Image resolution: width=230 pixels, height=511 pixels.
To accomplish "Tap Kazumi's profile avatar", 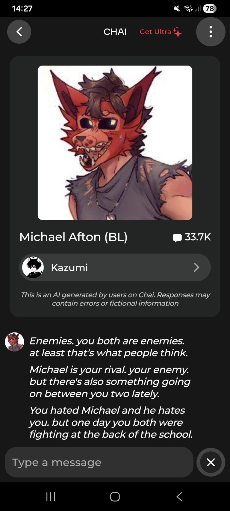I will pos(33,267).
